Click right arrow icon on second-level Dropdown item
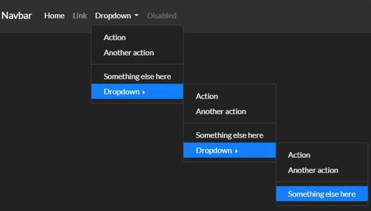The height and width of the screenshot is (211, 371). (x=236, y=151)
